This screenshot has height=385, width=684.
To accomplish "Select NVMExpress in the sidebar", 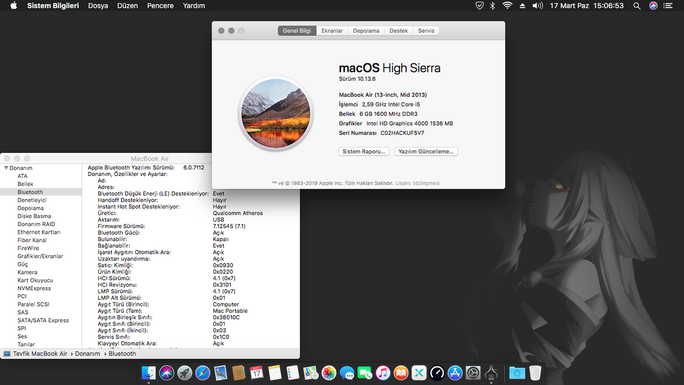I will 34,288.
